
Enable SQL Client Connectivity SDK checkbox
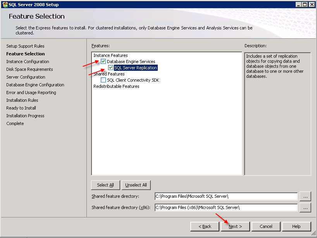click(x=103, y=80)
